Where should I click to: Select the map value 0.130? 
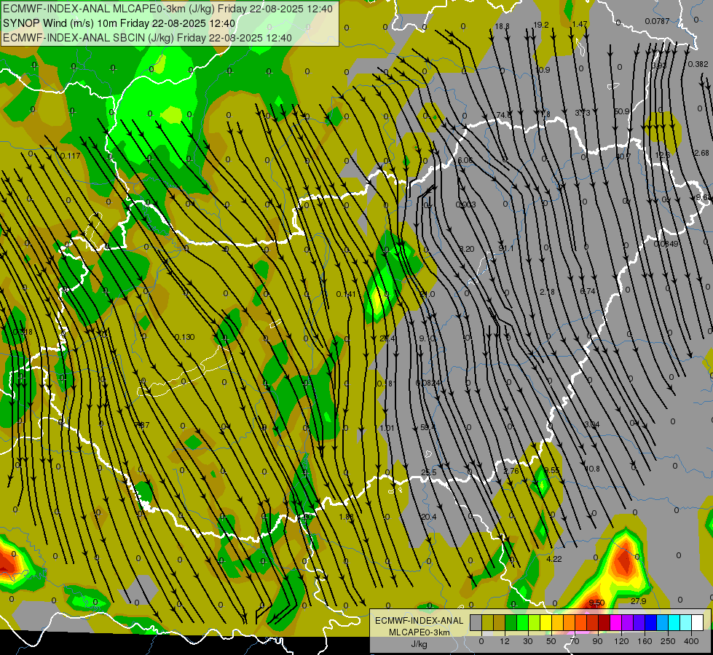[x=184, y=337]
